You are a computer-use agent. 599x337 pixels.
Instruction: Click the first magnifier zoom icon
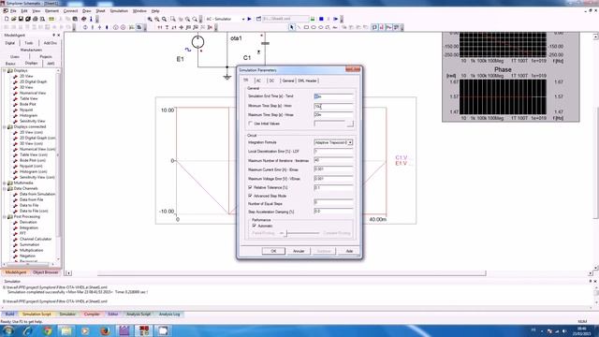(x=150, y=19)
